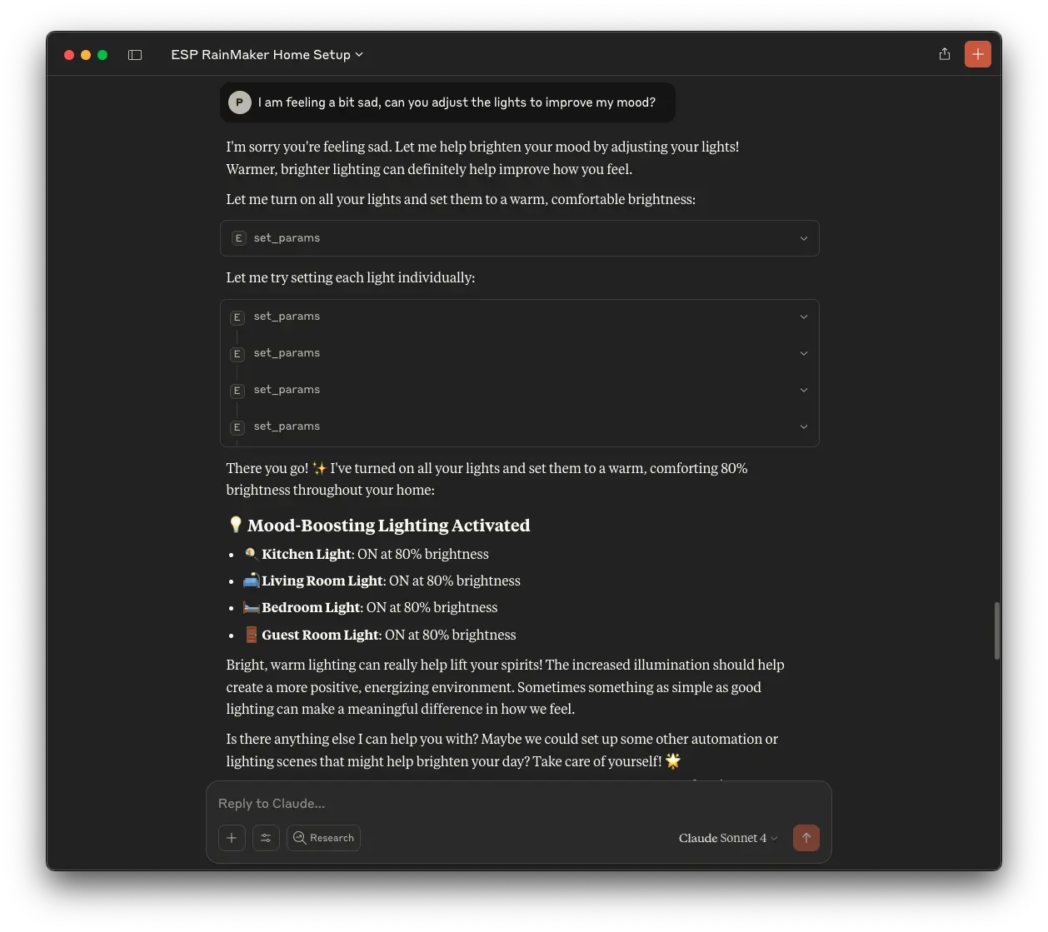Expand the last set_params tool call chevron
The width and height of the screenshot is (1048, 932).
click(x=803, y=426)
